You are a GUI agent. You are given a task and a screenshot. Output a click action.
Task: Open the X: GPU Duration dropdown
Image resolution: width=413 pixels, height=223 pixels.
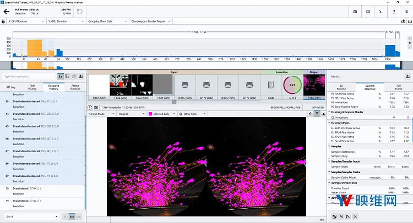[26, 21]
